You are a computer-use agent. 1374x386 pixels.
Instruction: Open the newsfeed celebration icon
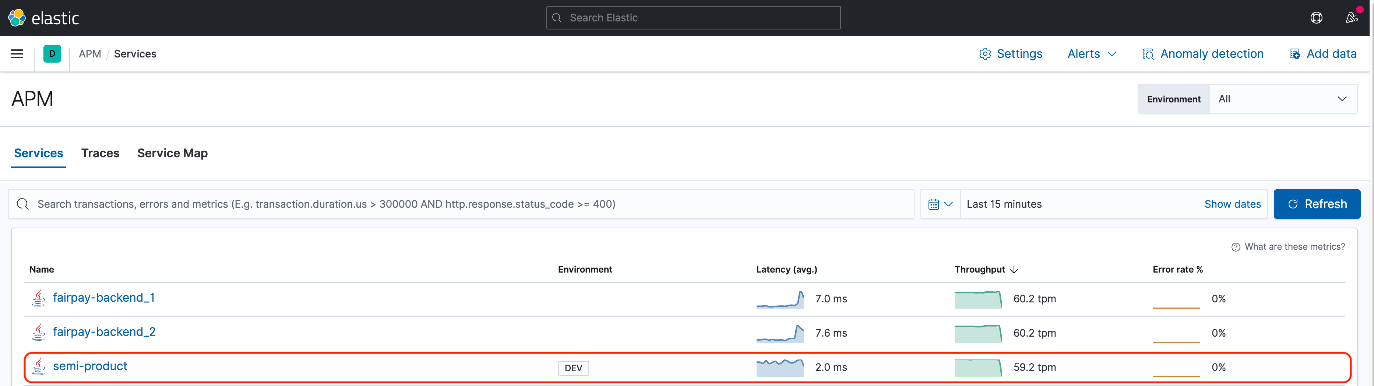point(1351,18)
